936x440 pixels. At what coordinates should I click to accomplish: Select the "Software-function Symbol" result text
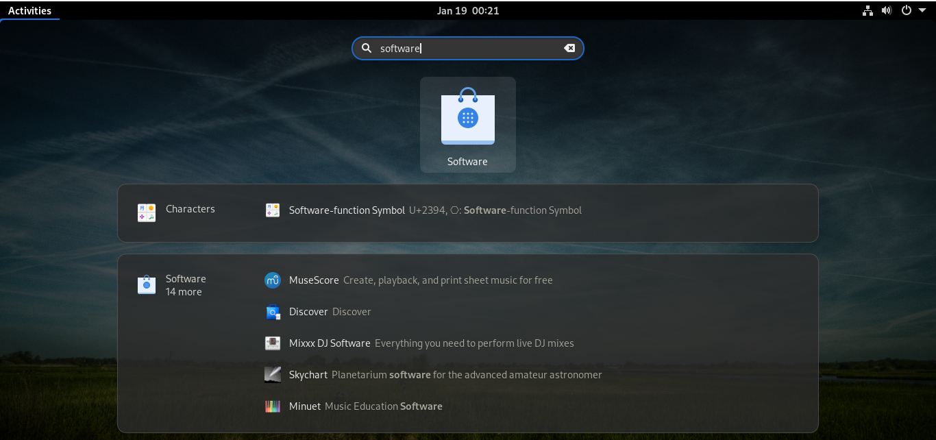pyautogui.click(x=347, y=210)
